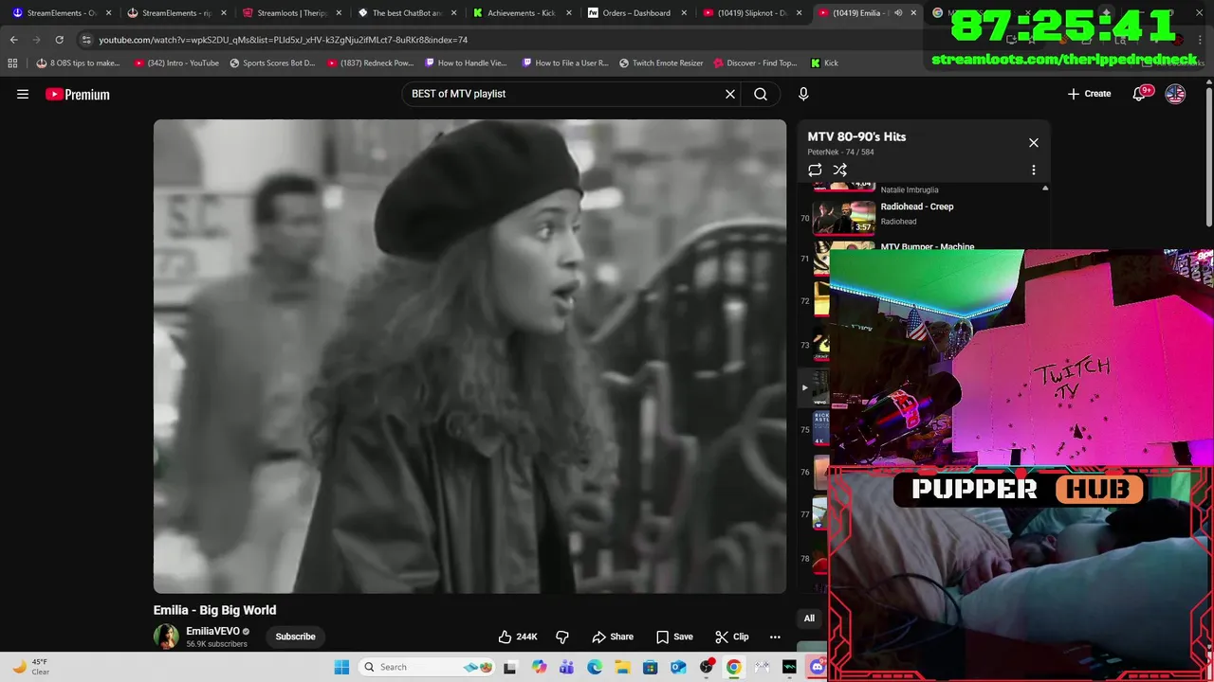Open Copilot from taskbar
1214x682 pixels.
[539, 667]
